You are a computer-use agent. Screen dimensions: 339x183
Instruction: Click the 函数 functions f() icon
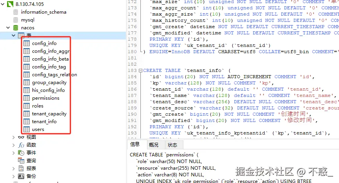click(x=21, y=145)
